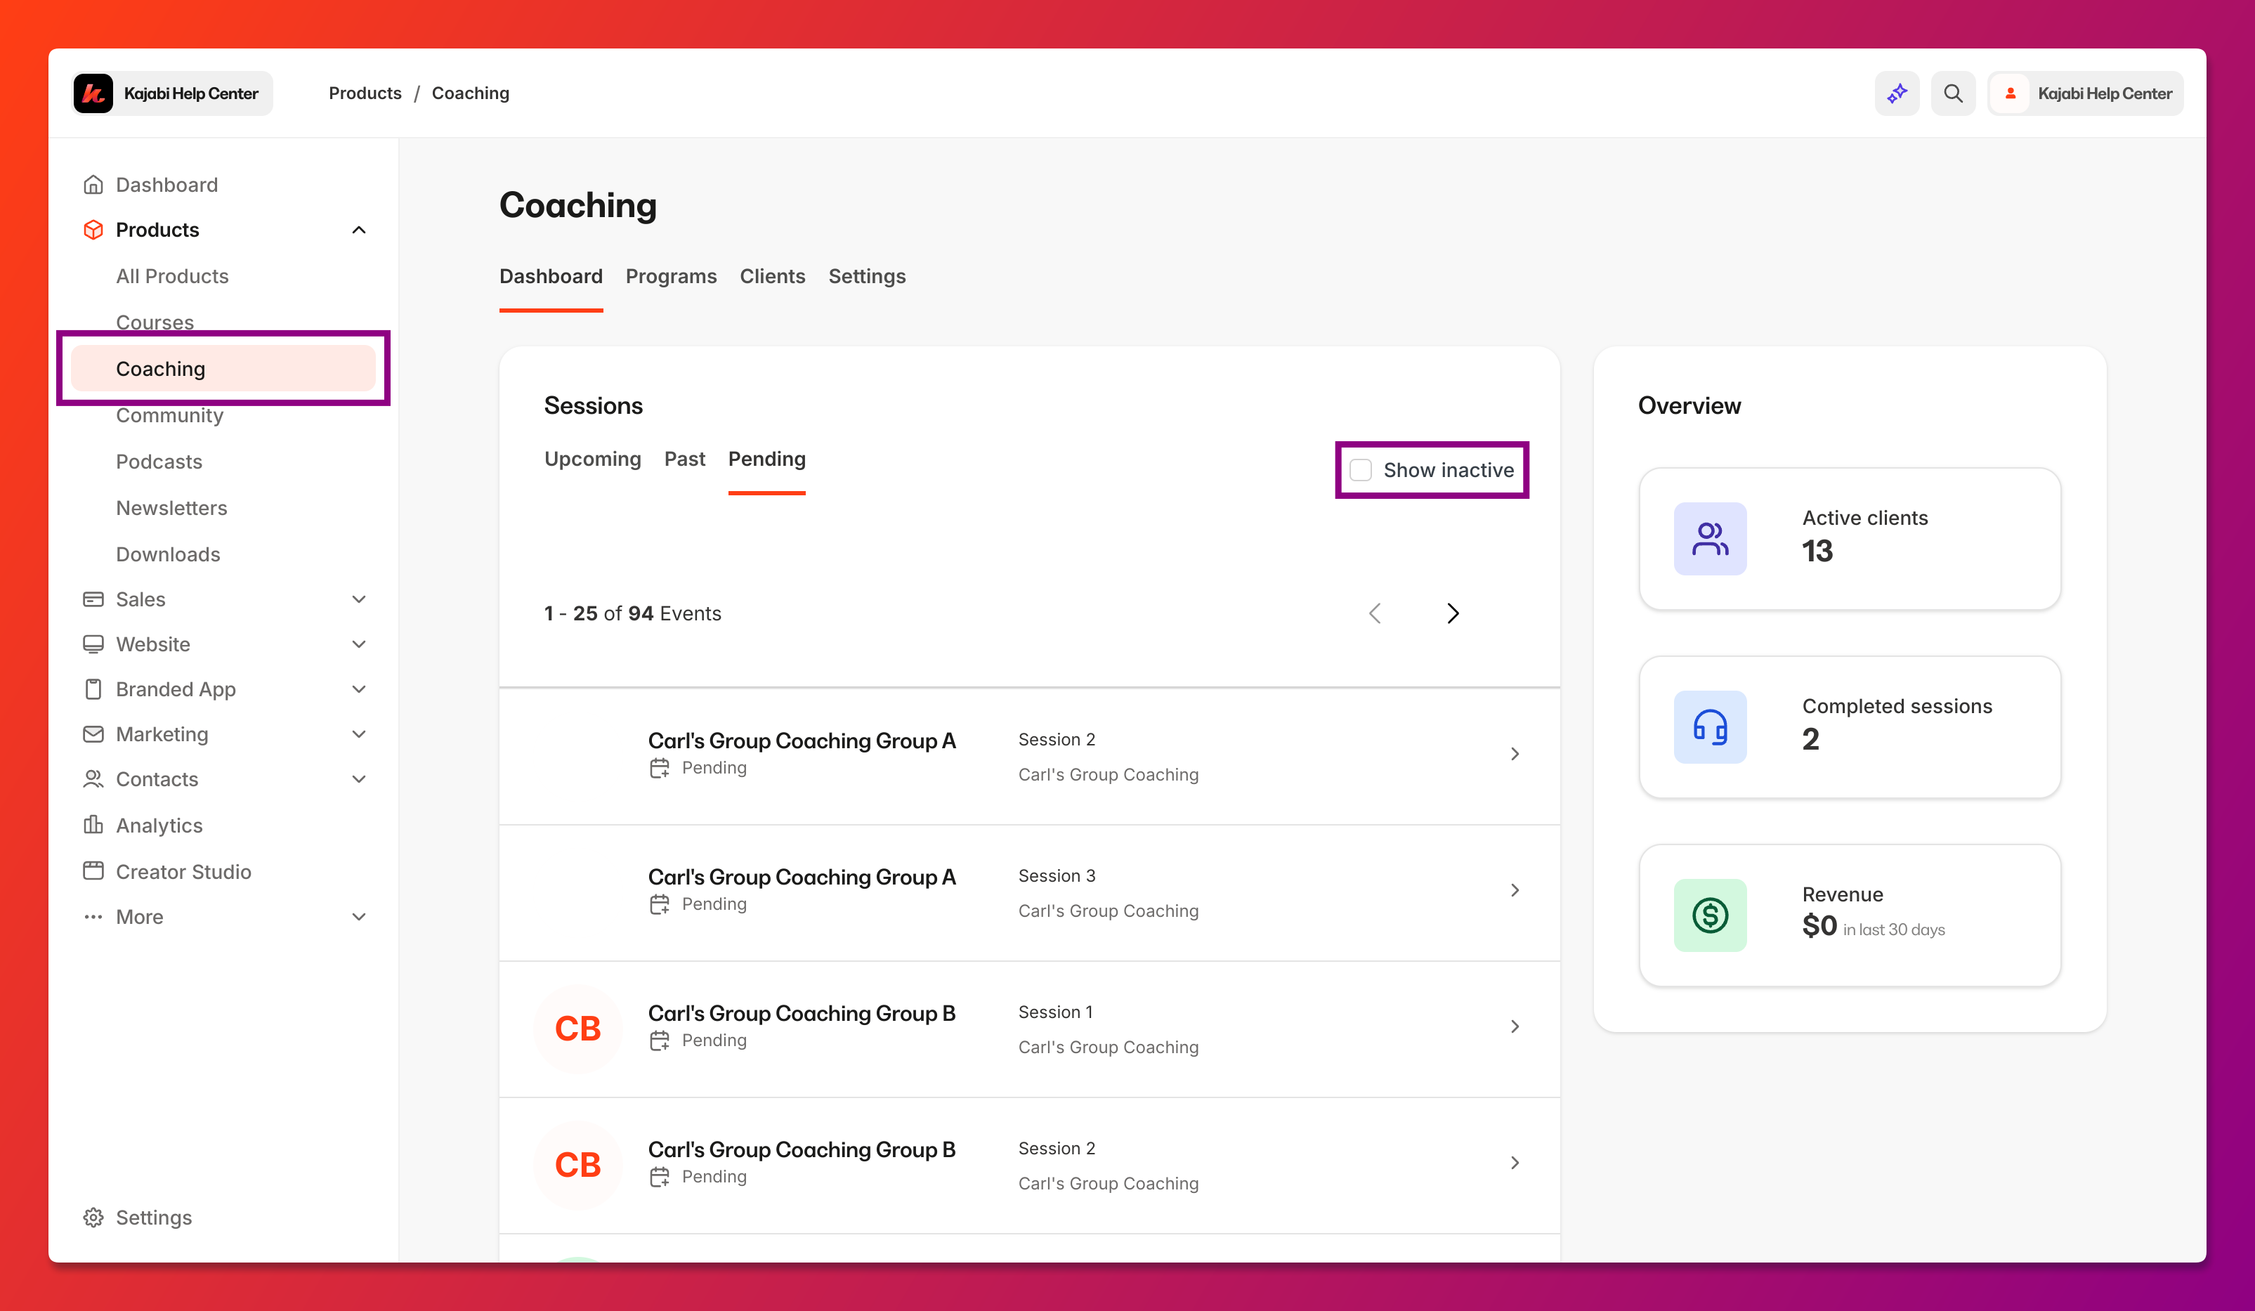Click the Active clients card
2255x1311 pixels.
click(1849, 539)
